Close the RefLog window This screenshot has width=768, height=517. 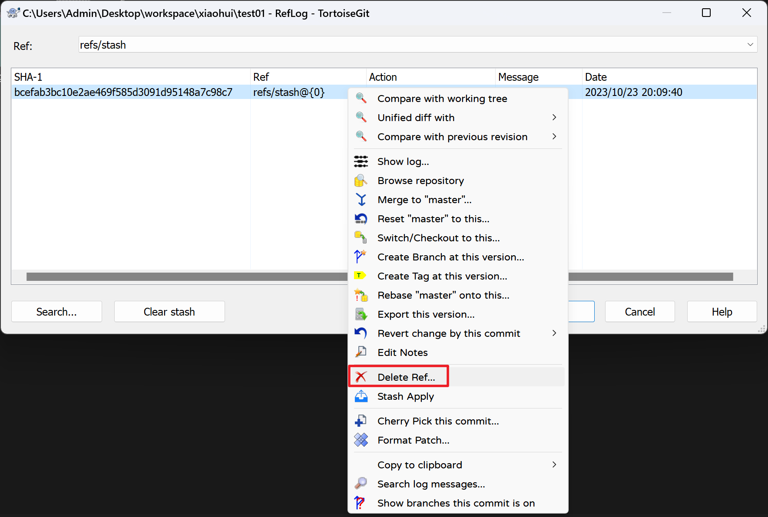[x=747, y=13]
